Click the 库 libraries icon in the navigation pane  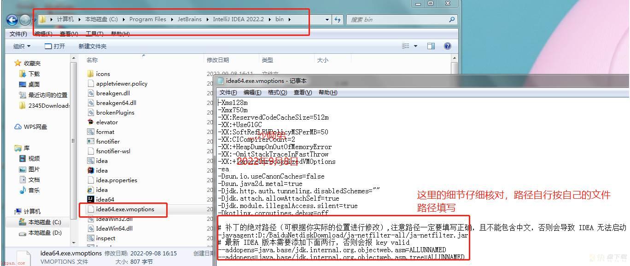18,148
